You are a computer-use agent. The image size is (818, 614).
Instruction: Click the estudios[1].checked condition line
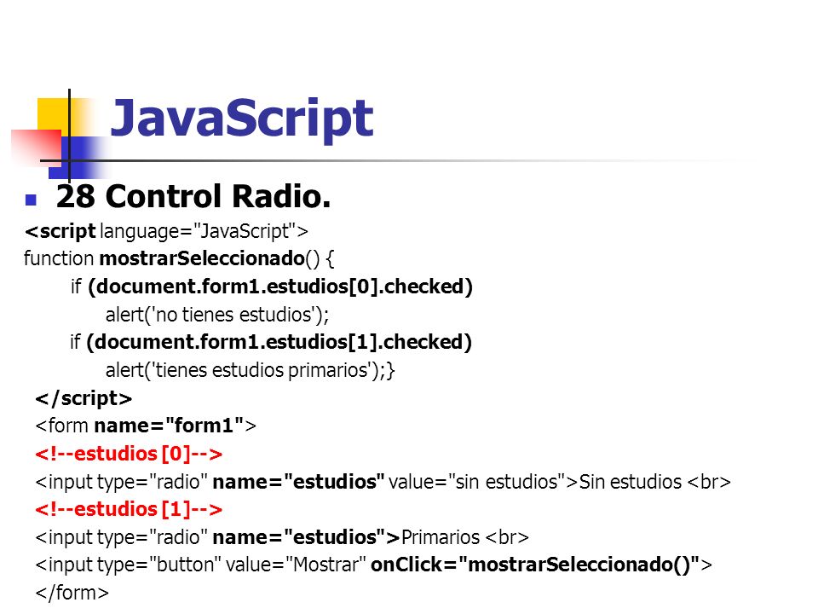(x=271, y=342)
